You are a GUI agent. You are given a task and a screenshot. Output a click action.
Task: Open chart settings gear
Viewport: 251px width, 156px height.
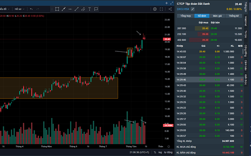coord(155,9)
